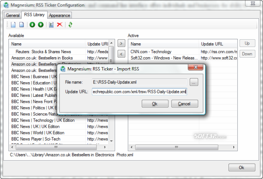Click the Magnesium icon in the Import RSS title bar
This screenshot has height=179, width=263.
click(x=63, y=69)
